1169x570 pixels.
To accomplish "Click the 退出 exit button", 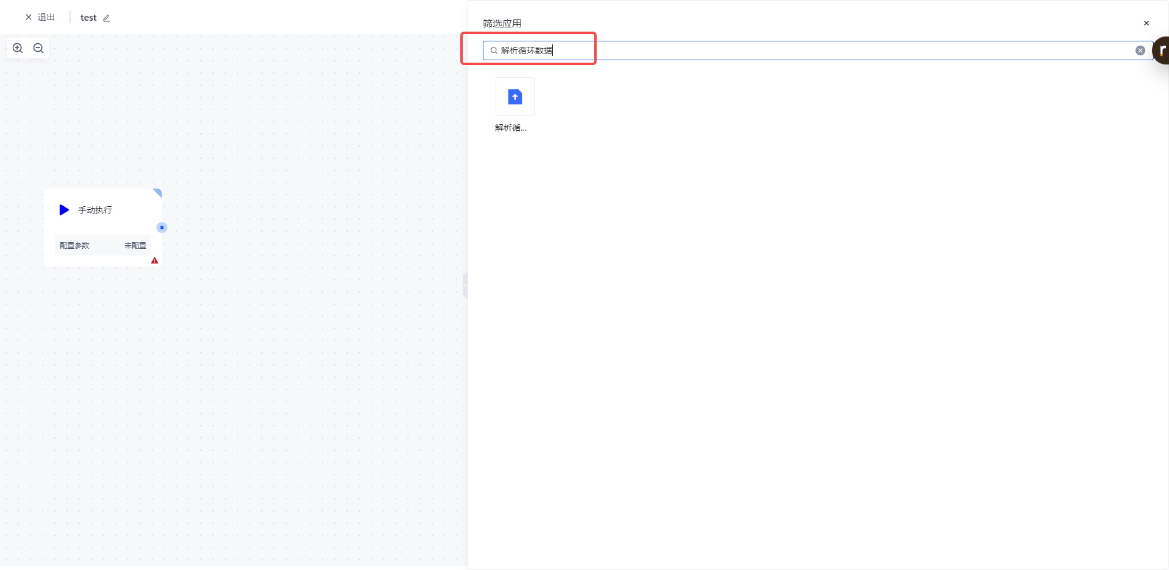I will (46, 18).
